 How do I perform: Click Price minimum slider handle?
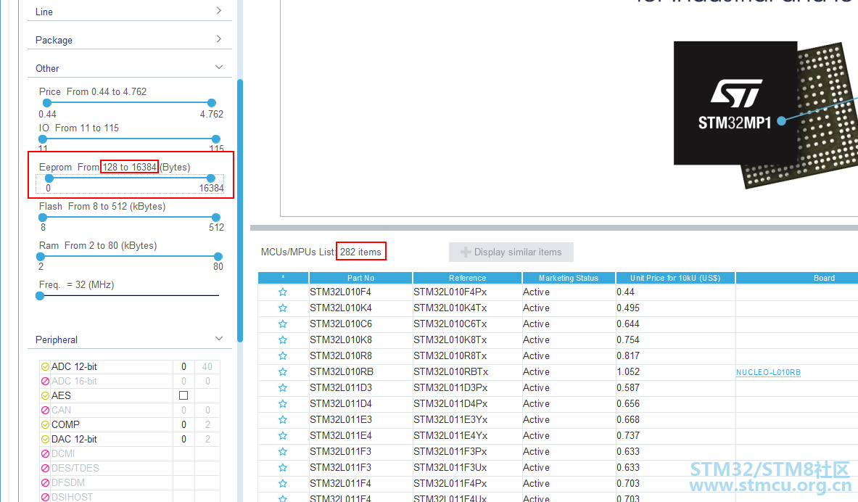click(x=47, y=103)
